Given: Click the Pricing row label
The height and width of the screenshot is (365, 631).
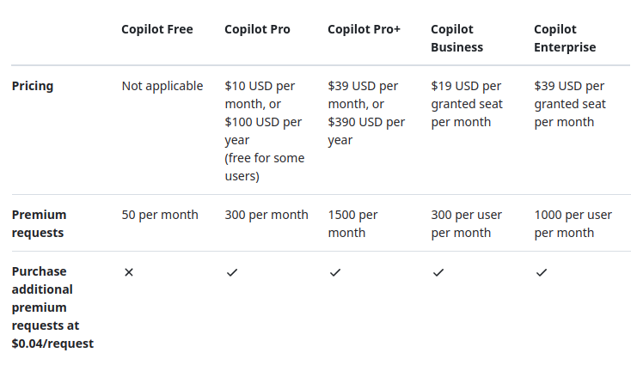Looking at the screenshot, I should click(x=33, y=86).
